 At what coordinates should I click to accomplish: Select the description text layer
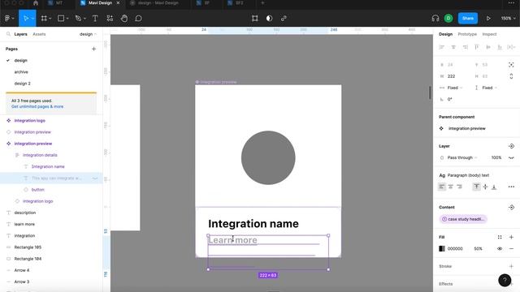click(x=25, y=213)
